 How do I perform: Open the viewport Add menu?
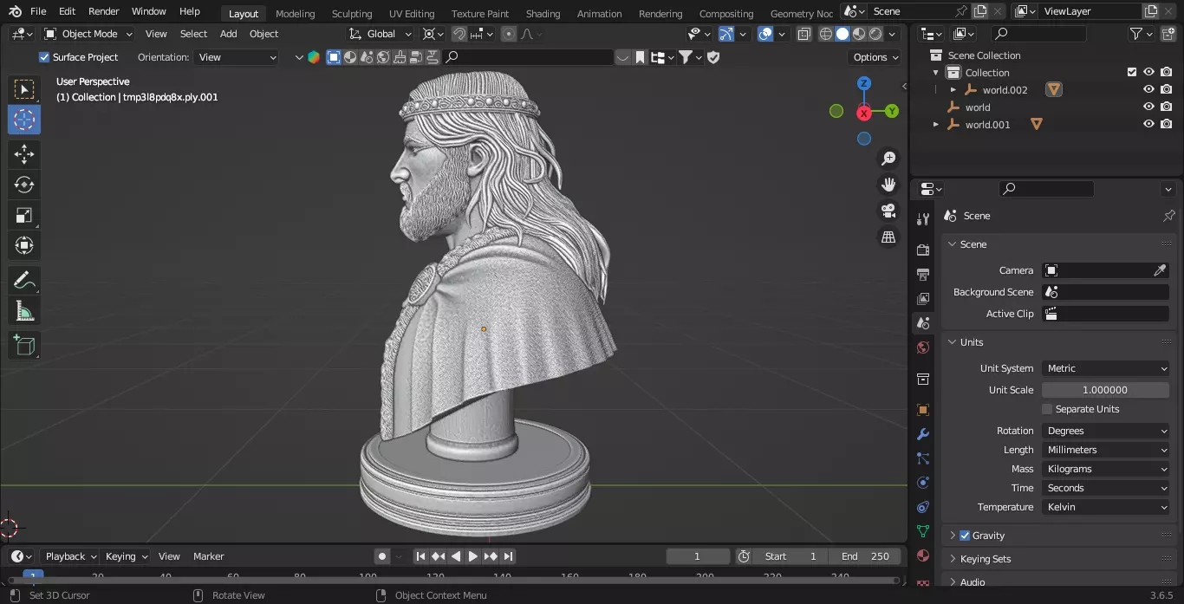tap(228, 34)
